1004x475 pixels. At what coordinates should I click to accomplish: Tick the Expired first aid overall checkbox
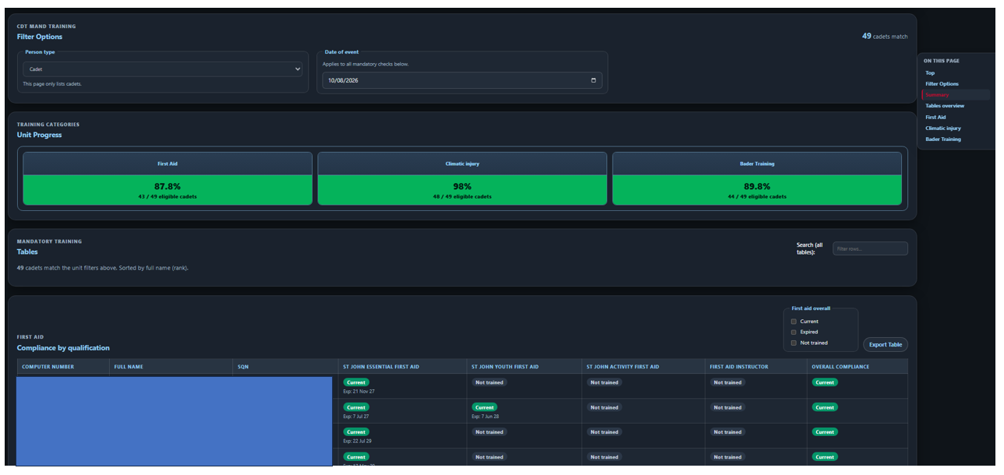coord(794,332)
